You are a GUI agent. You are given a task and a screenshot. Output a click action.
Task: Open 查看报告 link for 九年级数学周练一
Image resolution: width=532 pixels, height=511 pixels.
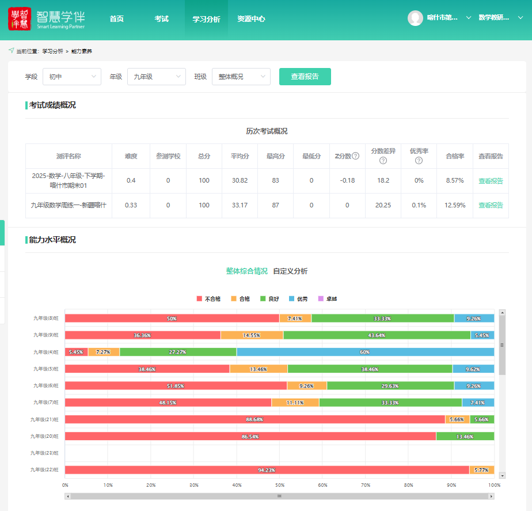click(491, 205)
